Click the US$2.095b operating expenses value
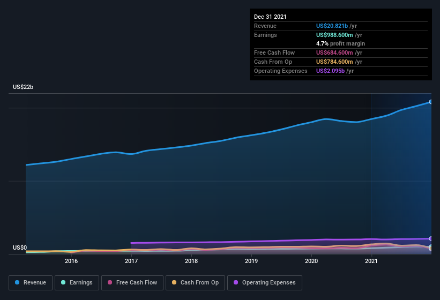The image size is (440, 300). [330, 71]
